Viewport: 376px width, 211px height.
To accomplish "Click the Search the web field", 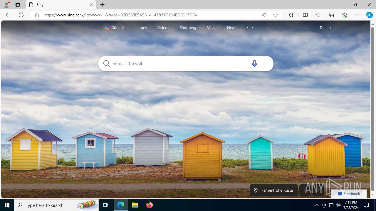I will pyautogui.click(x=186, y=64).
